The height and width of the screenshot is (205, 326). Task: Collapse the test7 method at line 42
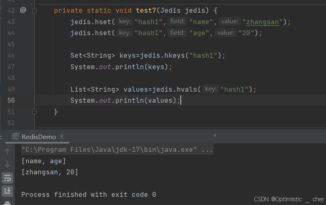(x=34, y=10)
